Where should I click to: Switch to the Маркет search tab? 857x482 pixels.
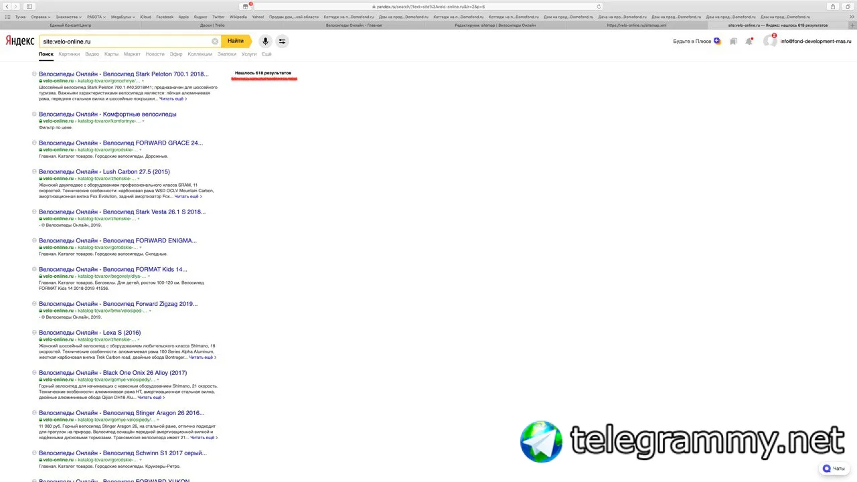pos(132,54)
